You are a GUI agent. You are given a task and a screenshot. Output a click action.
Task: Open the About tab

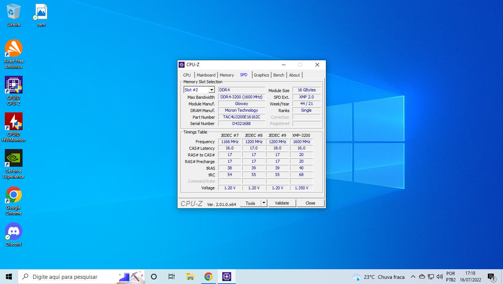[294, 75]
